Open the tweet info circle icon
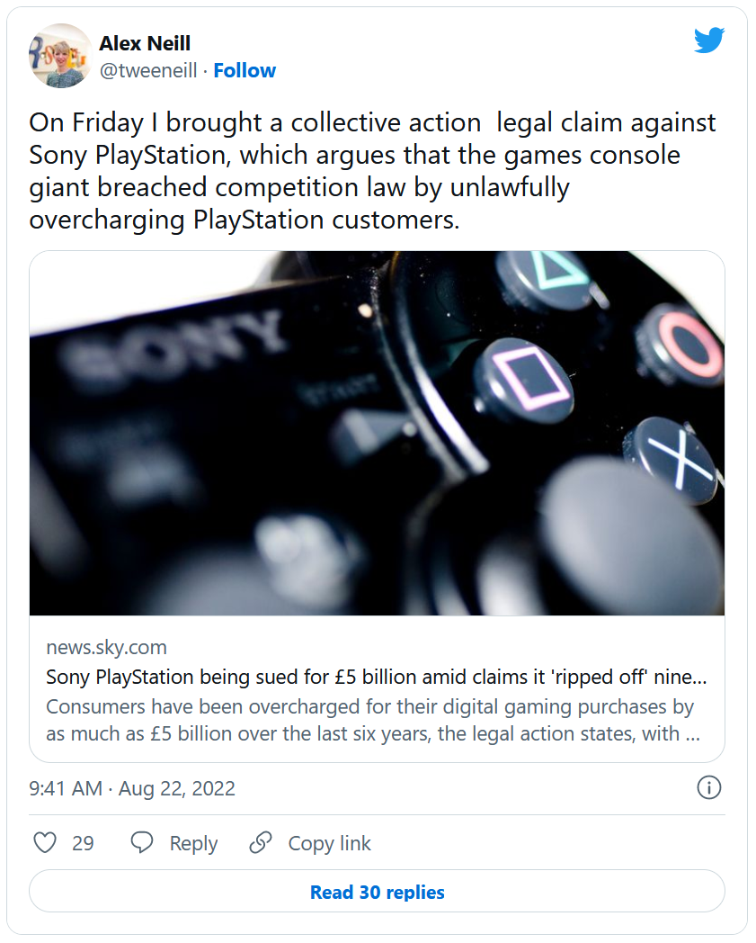The image size is (756, 943). coord(708,788)
